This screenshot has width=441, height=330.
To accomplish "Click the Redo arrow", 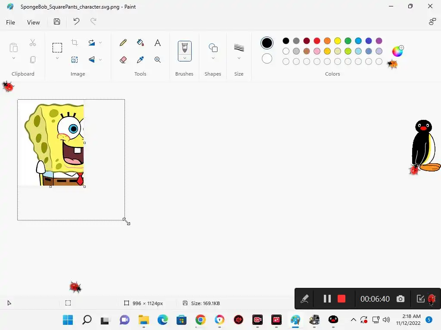I will click(x=93, y=21).
